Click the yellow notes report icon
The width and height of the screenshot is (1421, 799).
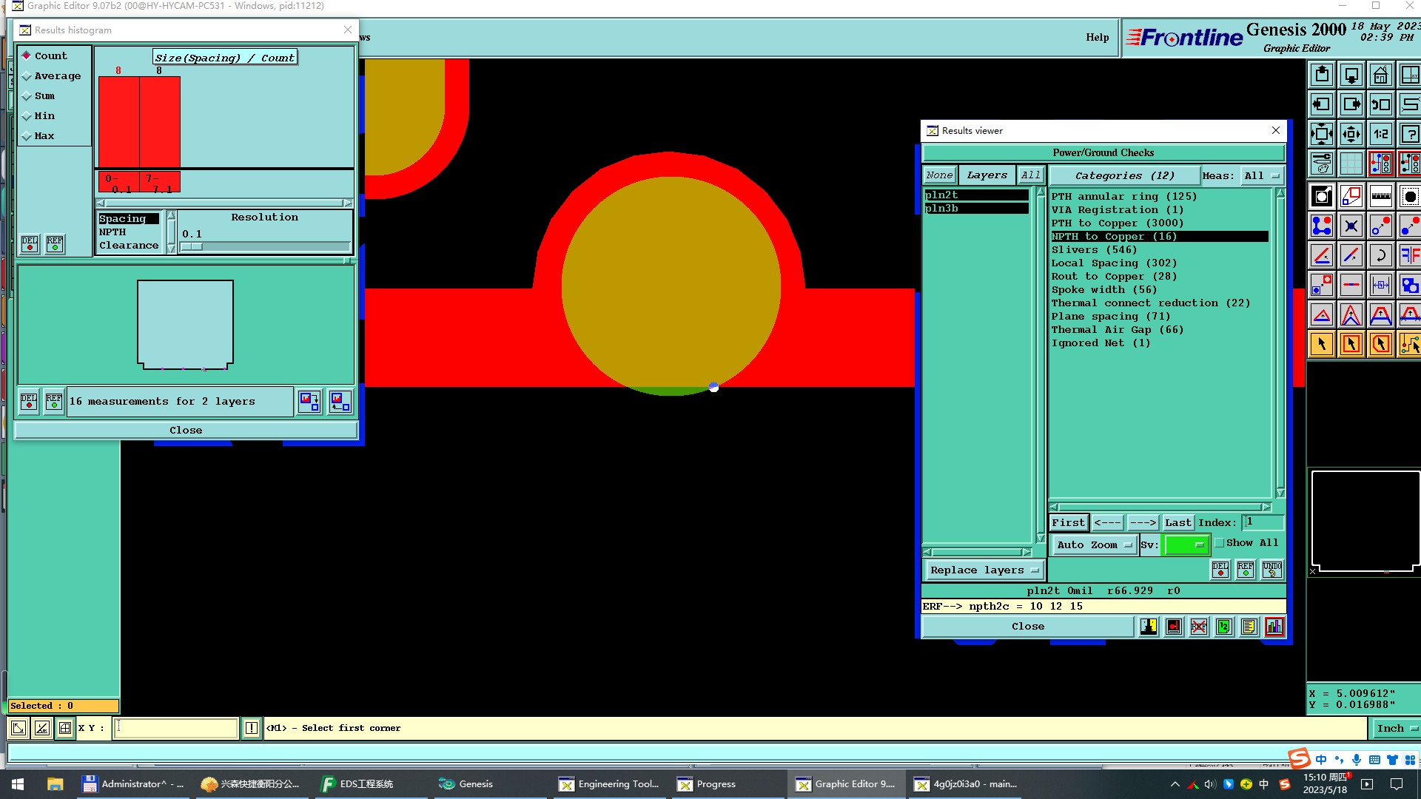click(1249, 627)
